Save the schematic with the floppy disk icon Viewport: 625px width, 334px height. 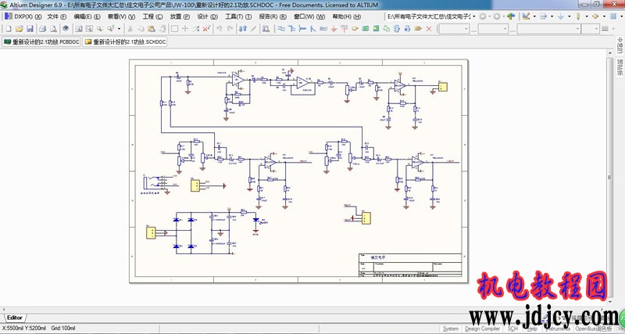click(30, 29)
